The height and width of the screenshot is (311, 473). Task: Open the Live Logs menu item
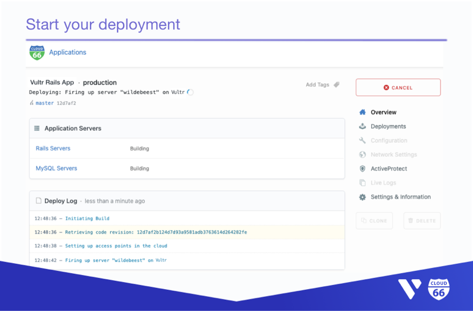(x=383, y=183)
